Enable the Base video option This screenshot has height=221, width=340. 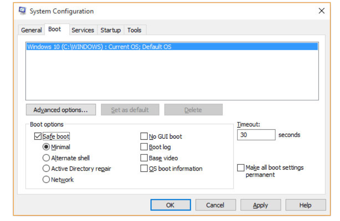pyautogui.click(x=144, y=158)
